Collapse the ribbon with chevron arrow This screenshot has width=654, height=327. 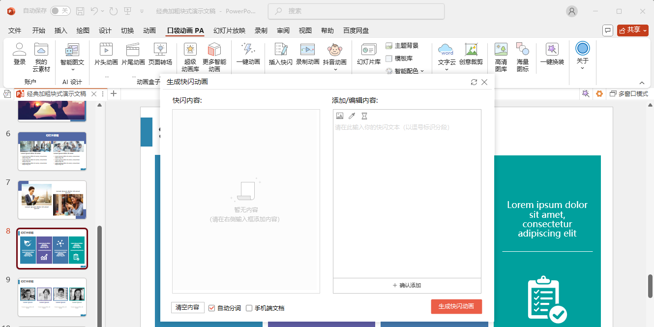pyautogui.click(x=642, y=83)
